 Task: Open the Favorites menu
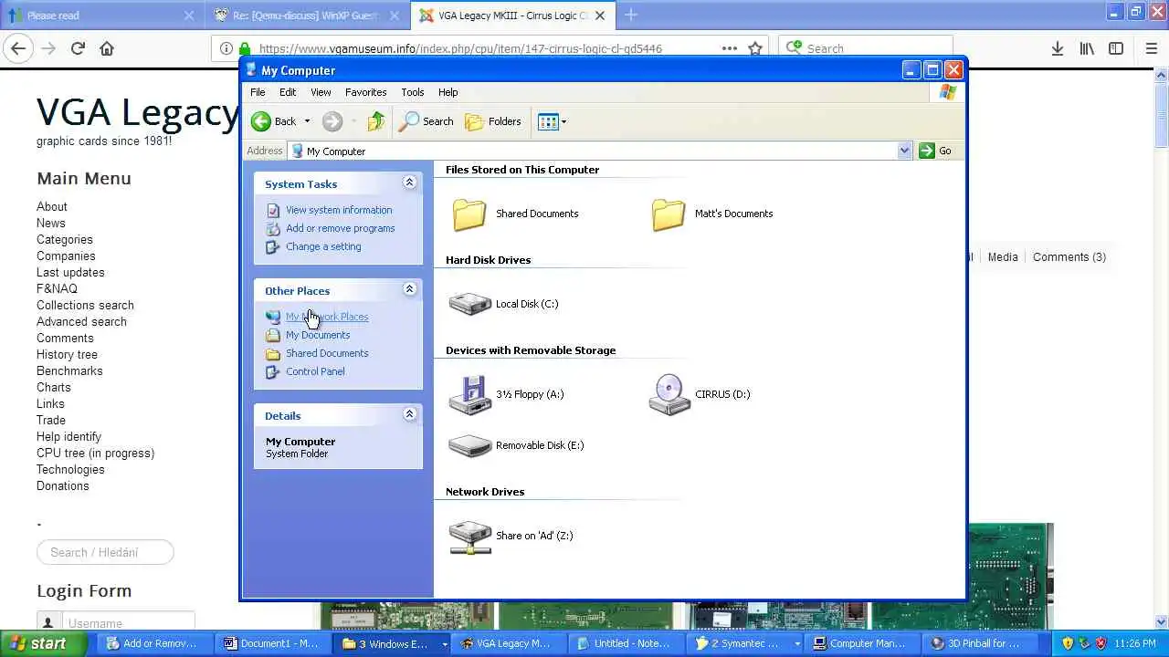pyautogui.click(x=365, y=92)
